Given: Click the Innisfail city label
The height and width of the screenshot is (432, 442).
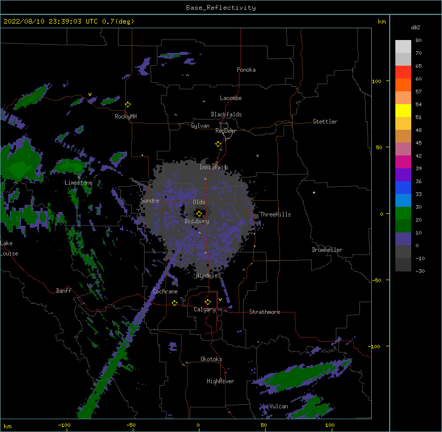Looking at the screenshot, I should coord(213,167).
